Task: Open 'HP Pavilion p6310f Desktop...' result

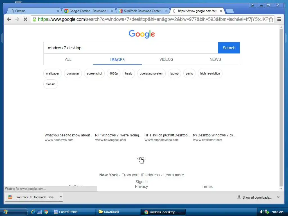Action: pyautogui.click(x=167, y=135)
